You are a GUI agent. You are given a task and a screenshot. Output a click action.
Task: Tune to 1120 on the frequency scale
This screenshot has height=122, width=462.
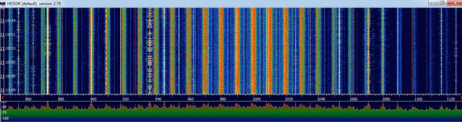(451, 99)
